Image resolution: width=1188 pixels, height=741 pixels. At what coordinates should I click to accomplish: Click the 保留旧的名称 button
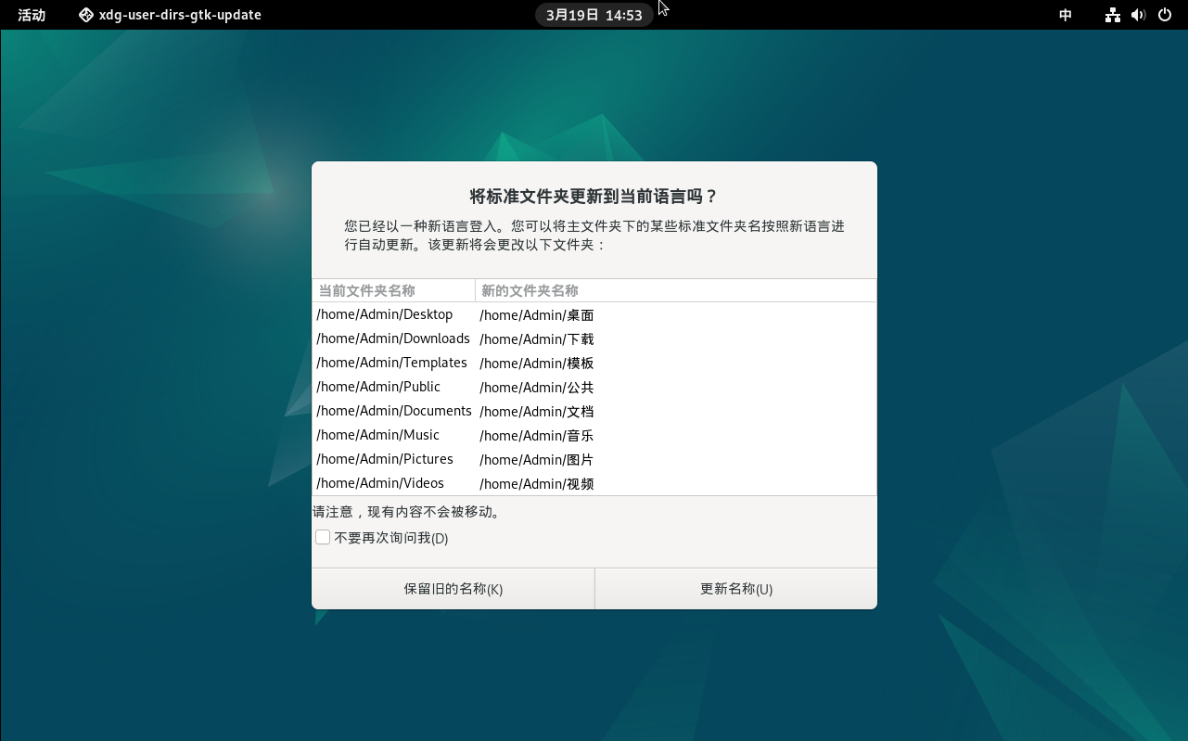pos(453,589)
